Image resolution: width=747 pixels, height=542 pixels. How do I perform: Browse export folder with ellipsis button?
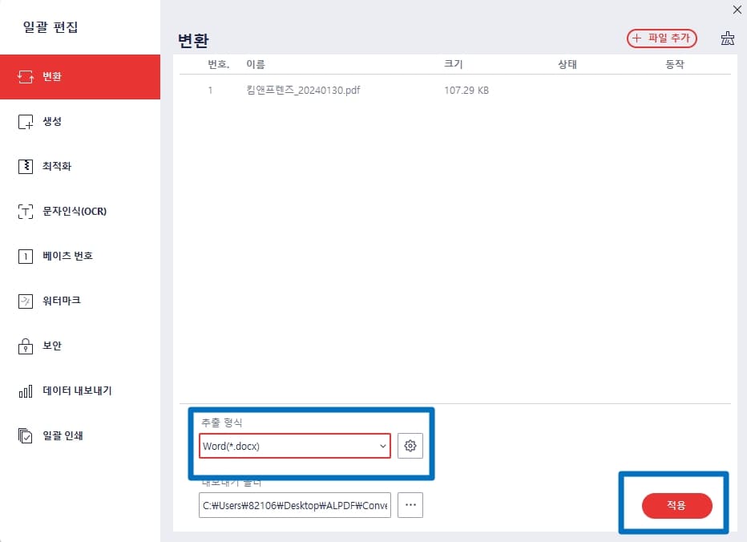[410, 505]
